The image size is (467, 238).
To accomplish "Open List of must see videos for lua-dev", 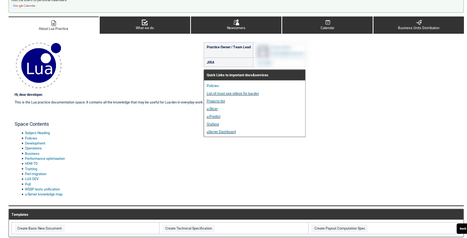I will [x=233, y=94].
